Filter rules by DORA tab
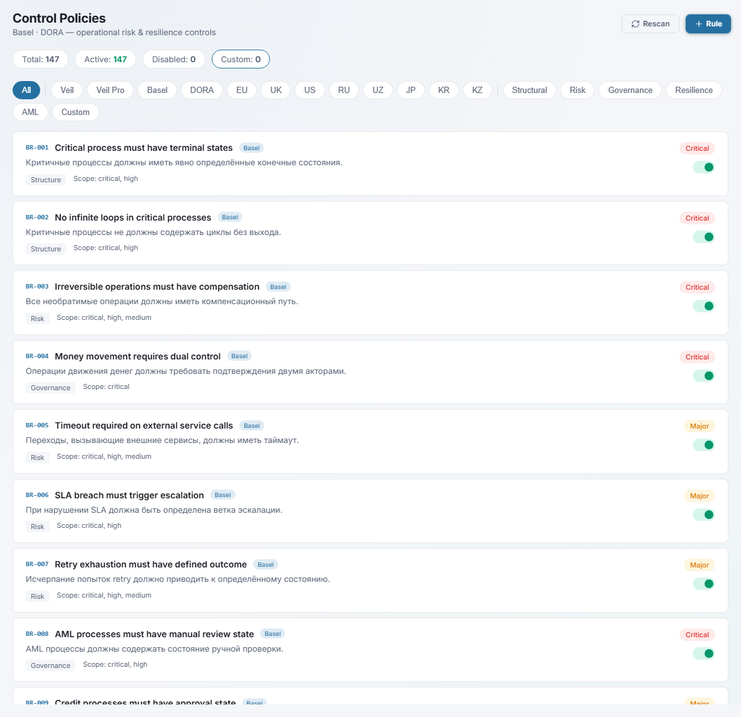Image resolution: width=741 pixels, height=717 pixels. point(202,90)
